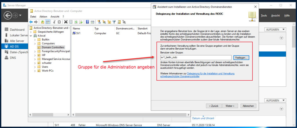Expand the schueler organizational unit
Screen dimensions: 297x128
point(35,63)
